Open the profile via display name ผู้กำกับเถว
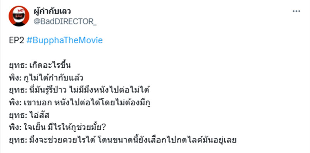Image resolution: width=310 pixels, height=153 pixels. (52, 11)
